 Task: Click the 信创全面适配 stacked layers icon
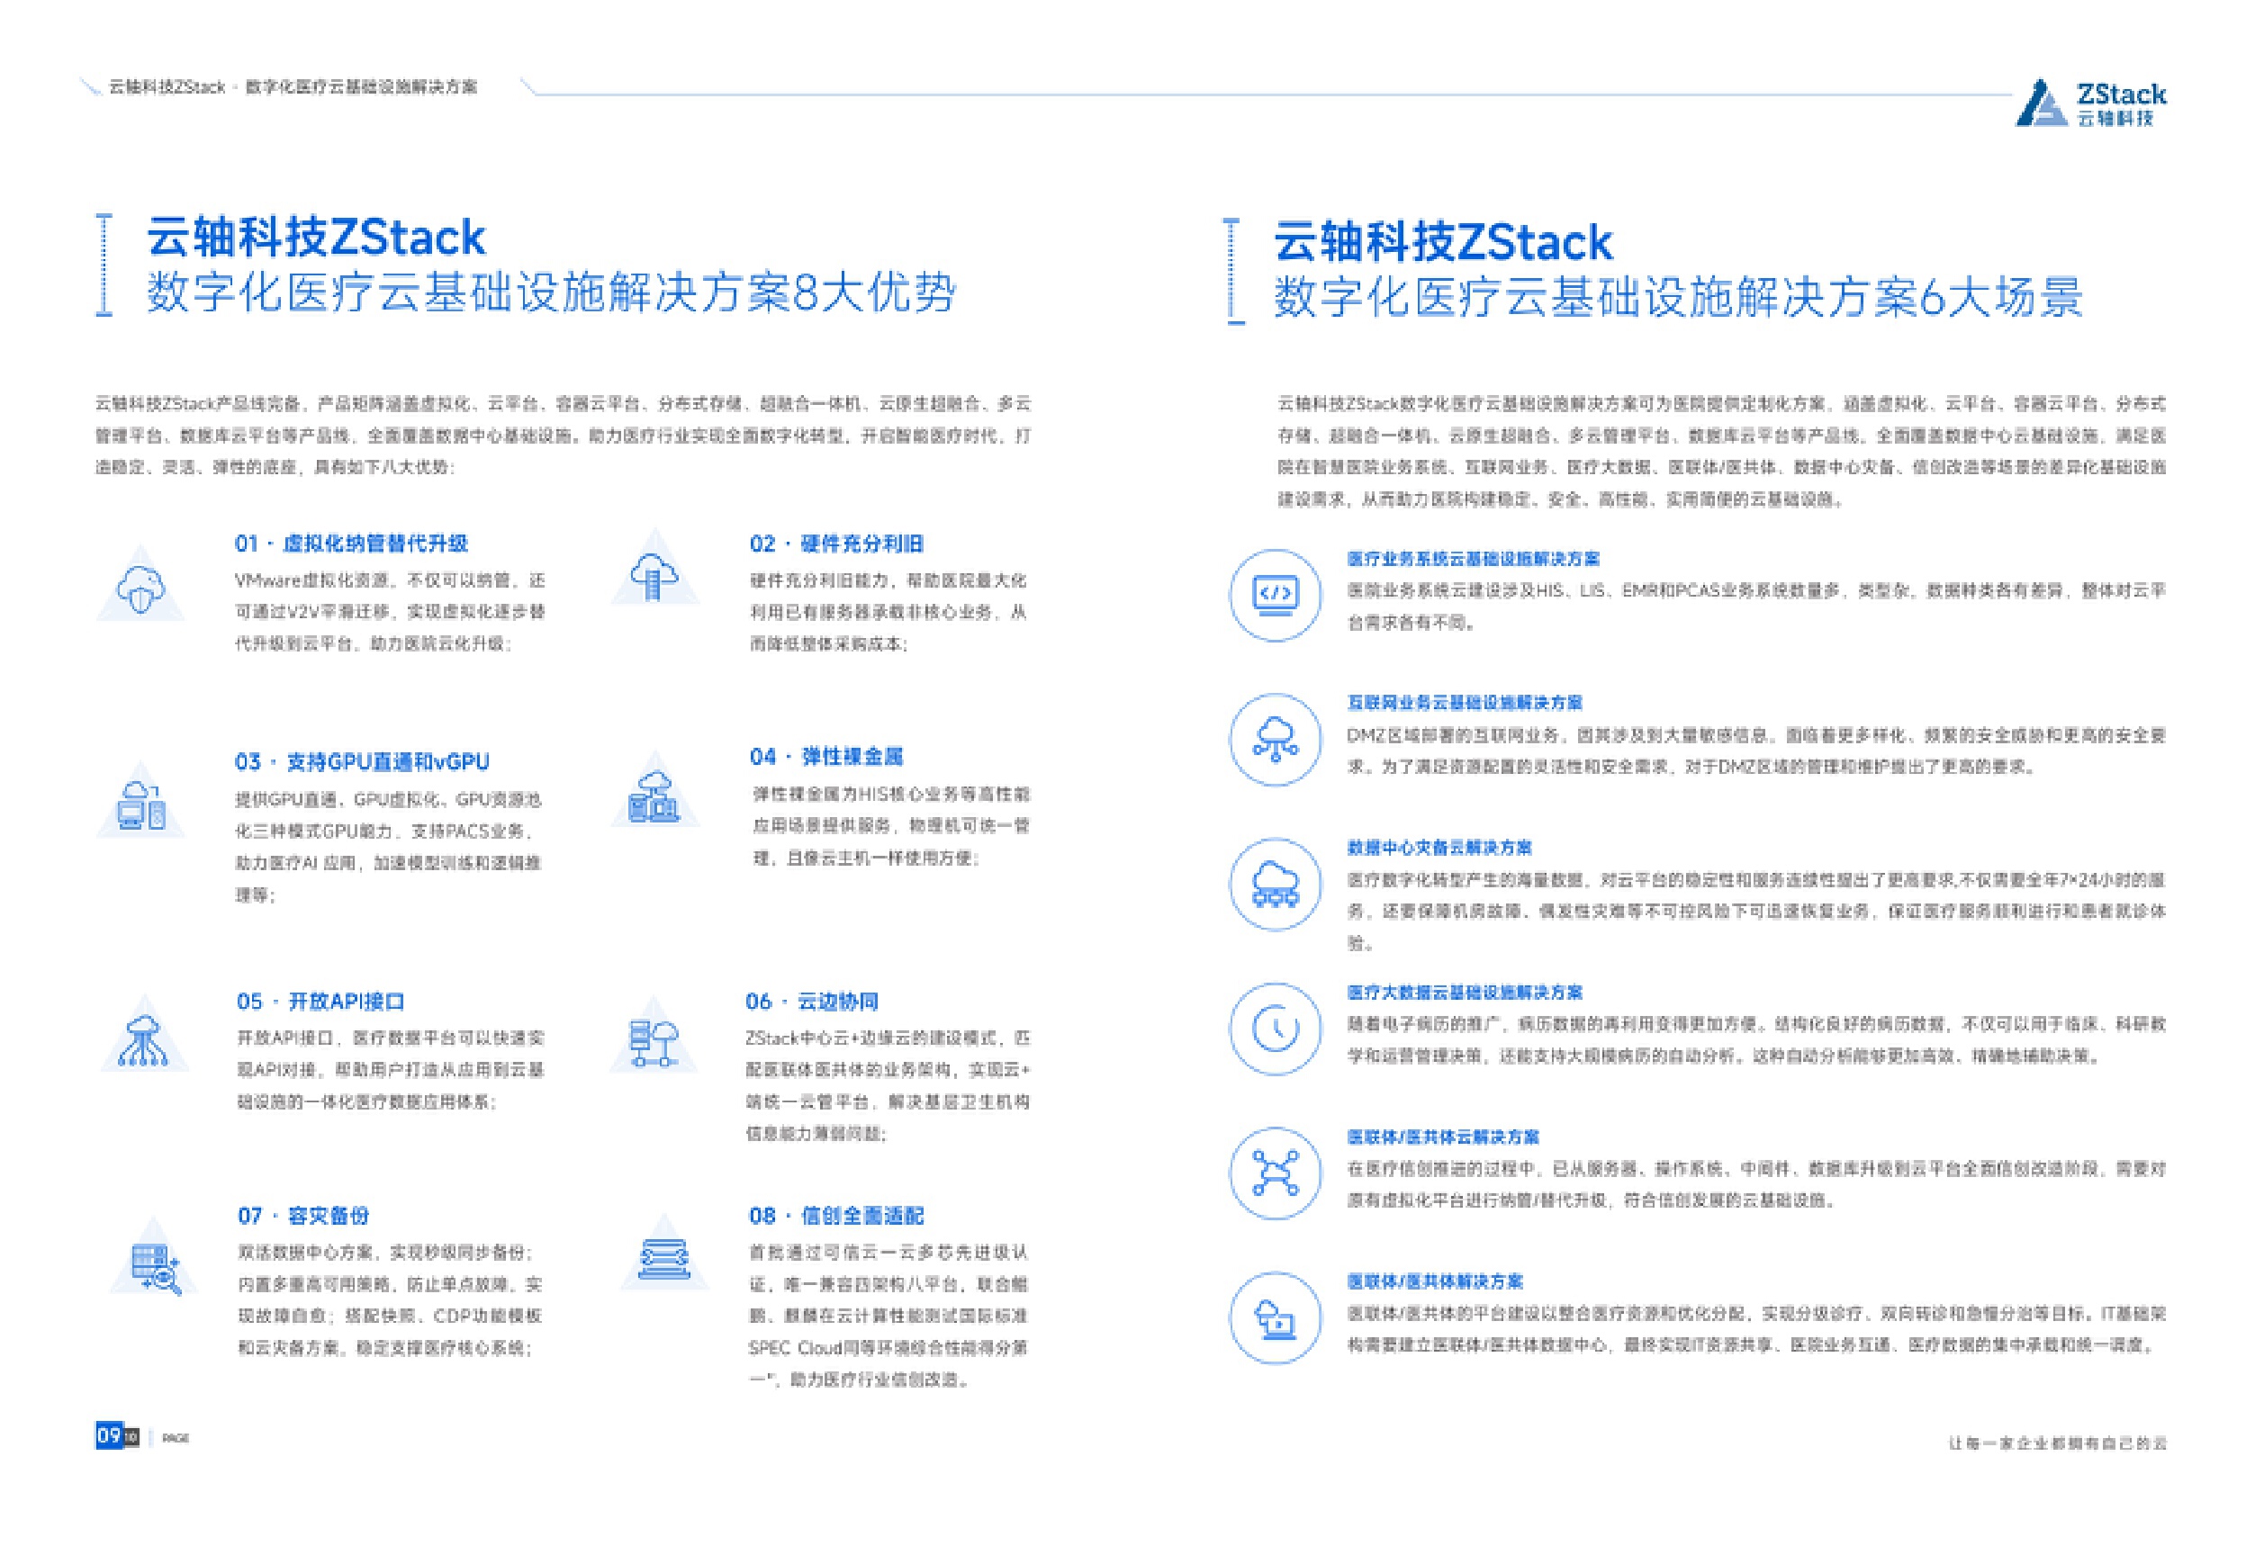[x=663, y=1260]
